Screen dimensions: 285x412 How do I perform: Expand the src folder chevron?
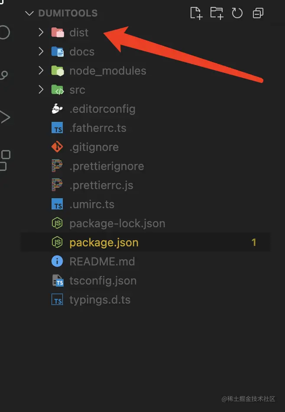(41, 90)
